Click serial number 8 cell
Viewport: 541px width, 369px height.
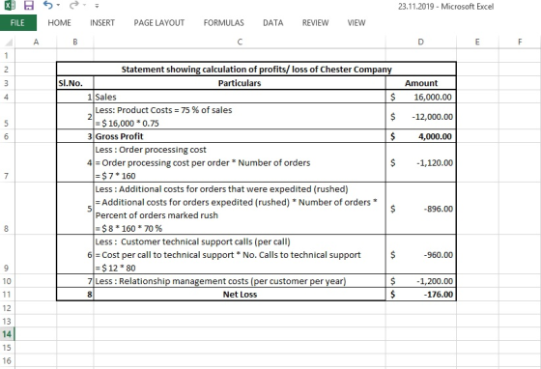75,295
